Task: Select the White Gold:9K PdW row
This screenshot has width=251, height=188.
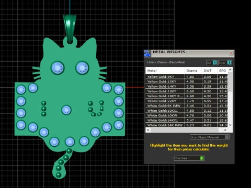Action: pos(187,106)
